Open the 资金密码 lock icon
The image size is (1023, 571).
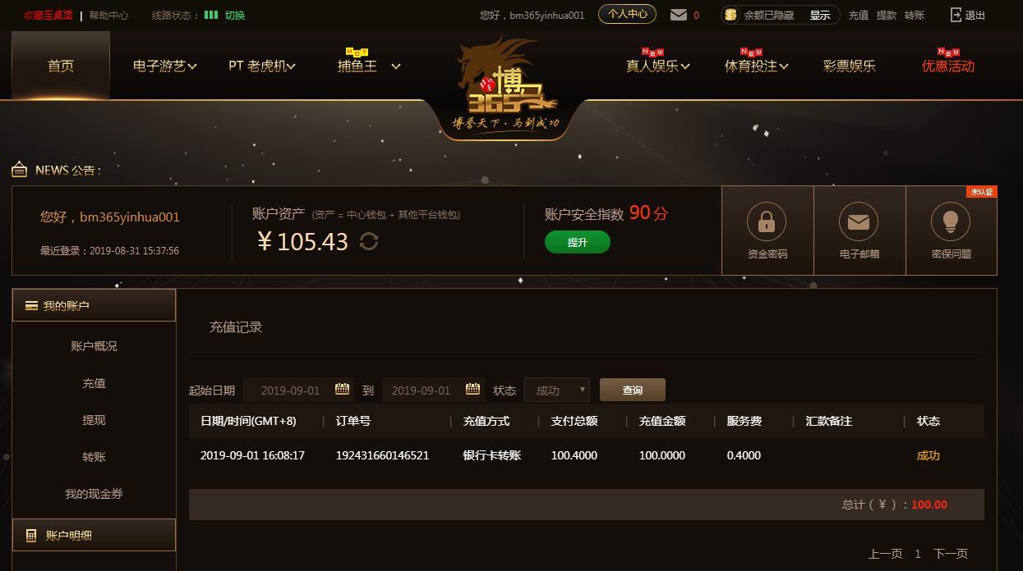pyautogui.click(x=767, y=222)
